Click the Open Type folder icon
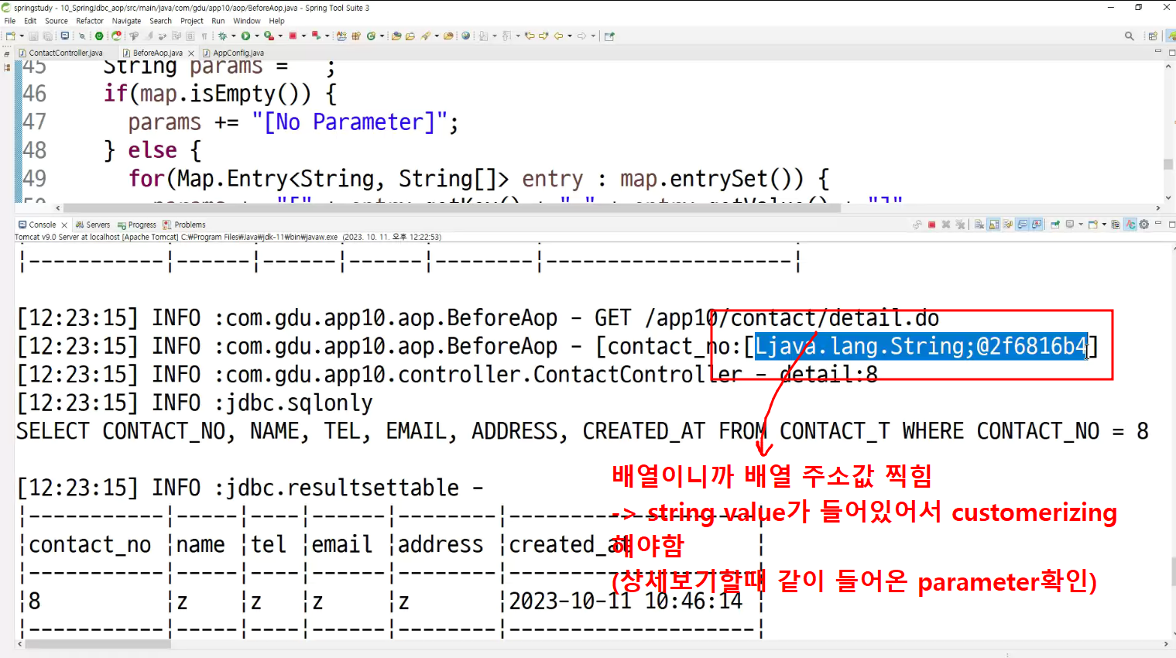The height and width of the screenshot is (658, 1176). point(396,36)
